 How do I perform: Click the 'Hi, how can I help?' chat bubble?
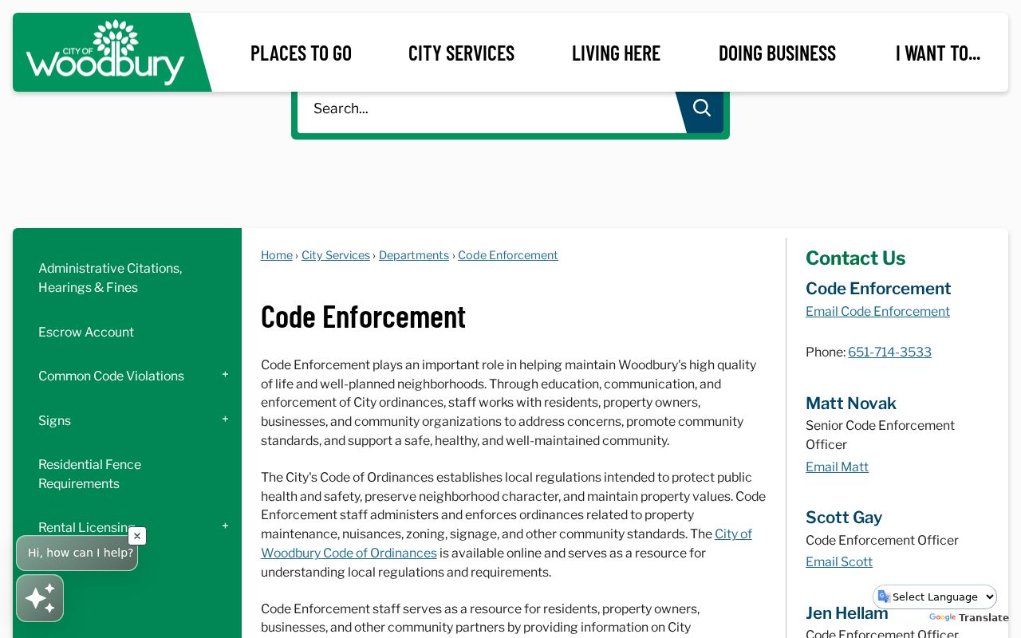click(x=77, y=553)
